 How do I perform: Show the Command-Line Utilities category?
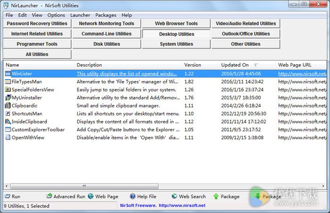click(107, 33)
